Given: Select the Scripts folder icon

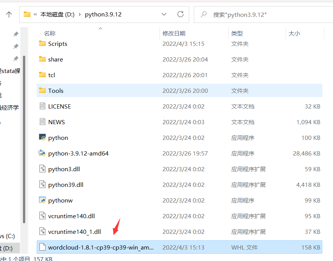Looking at the screenshot, I should (42, 43).
